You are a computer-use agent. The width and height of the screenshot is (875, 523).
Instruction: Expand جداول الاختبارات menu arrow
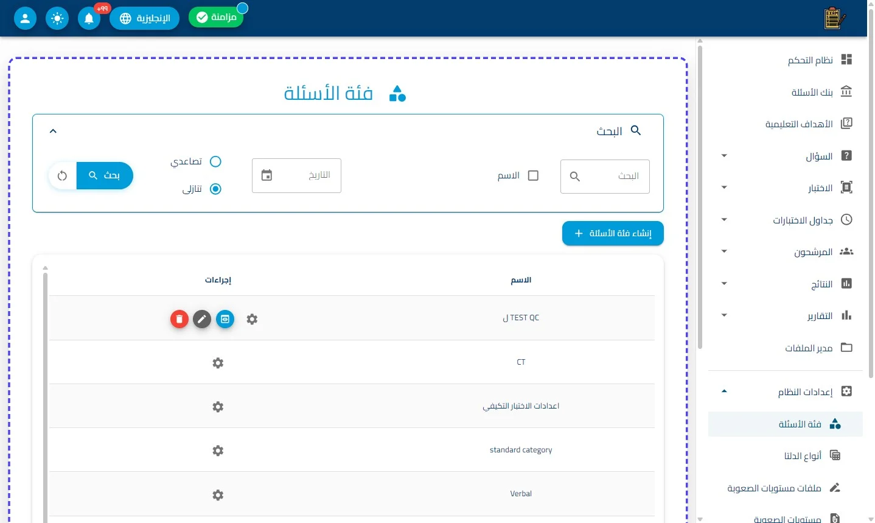[x=724, y=220]
